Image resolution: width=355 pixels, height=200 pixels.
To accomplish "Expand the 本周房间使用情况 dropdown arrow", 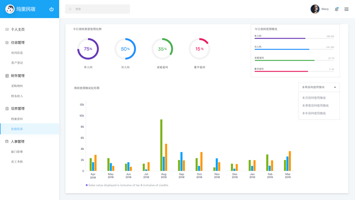I will click(x=335, y=87).
